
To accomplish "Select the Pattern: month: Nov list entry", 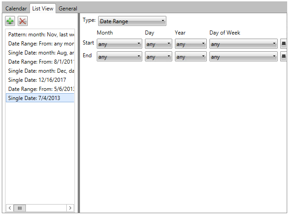I will tap(40, 35).
